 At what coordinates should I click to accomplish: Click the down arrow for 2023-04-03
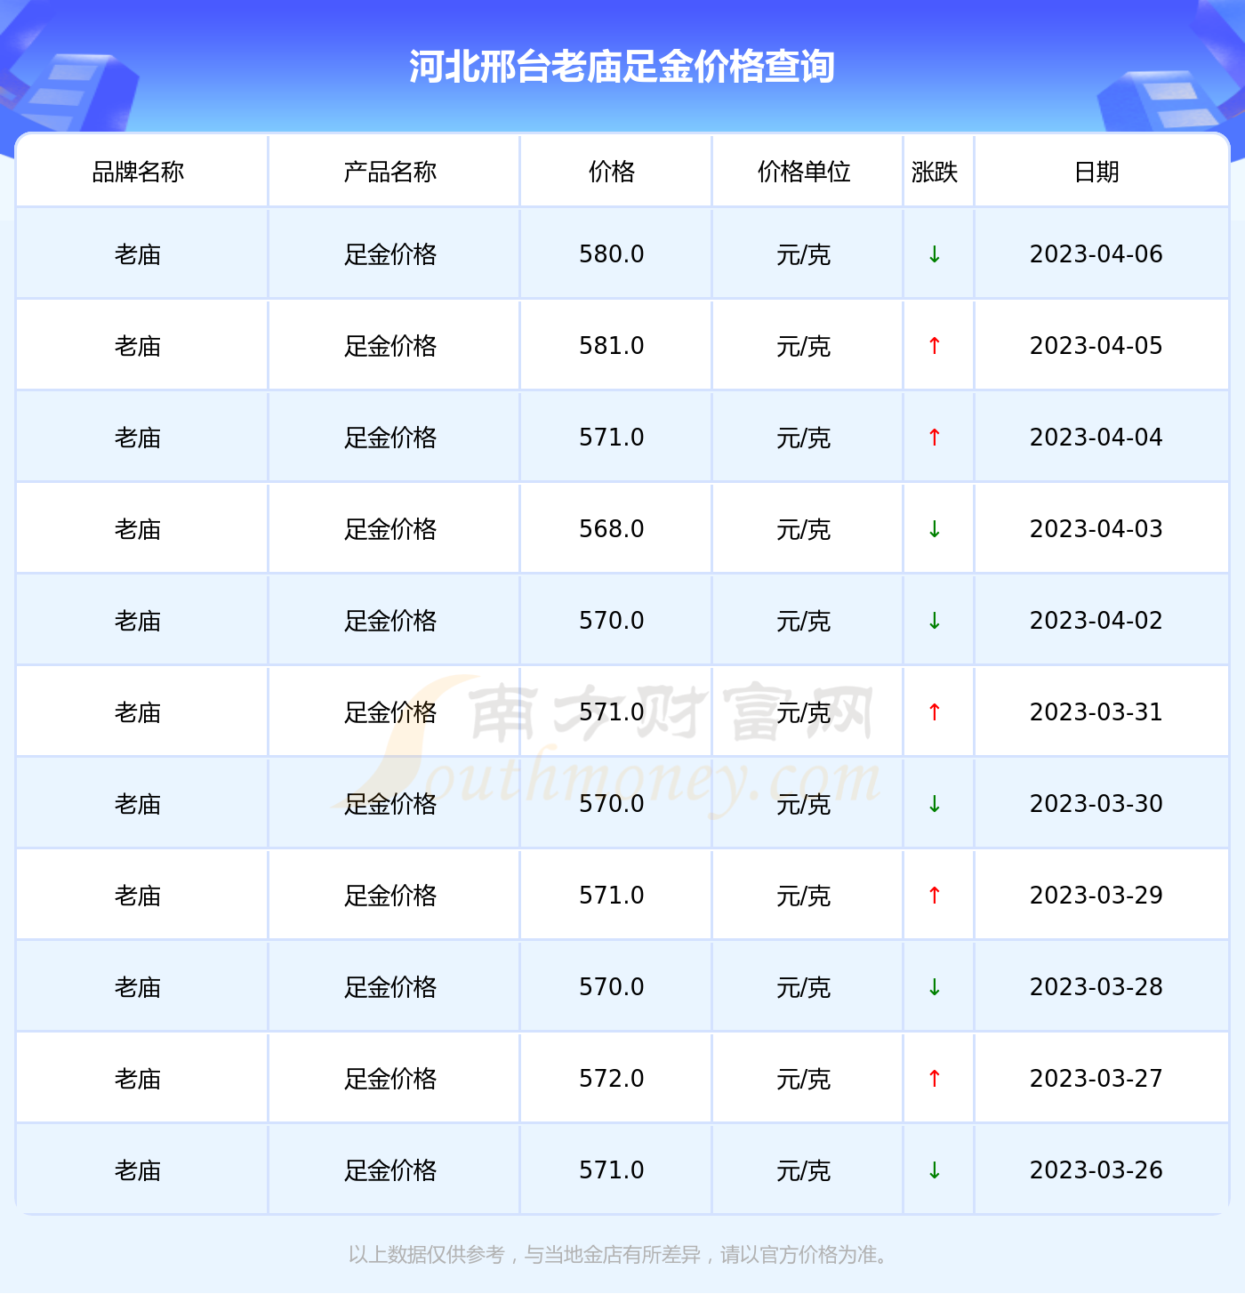click(935, 529)
